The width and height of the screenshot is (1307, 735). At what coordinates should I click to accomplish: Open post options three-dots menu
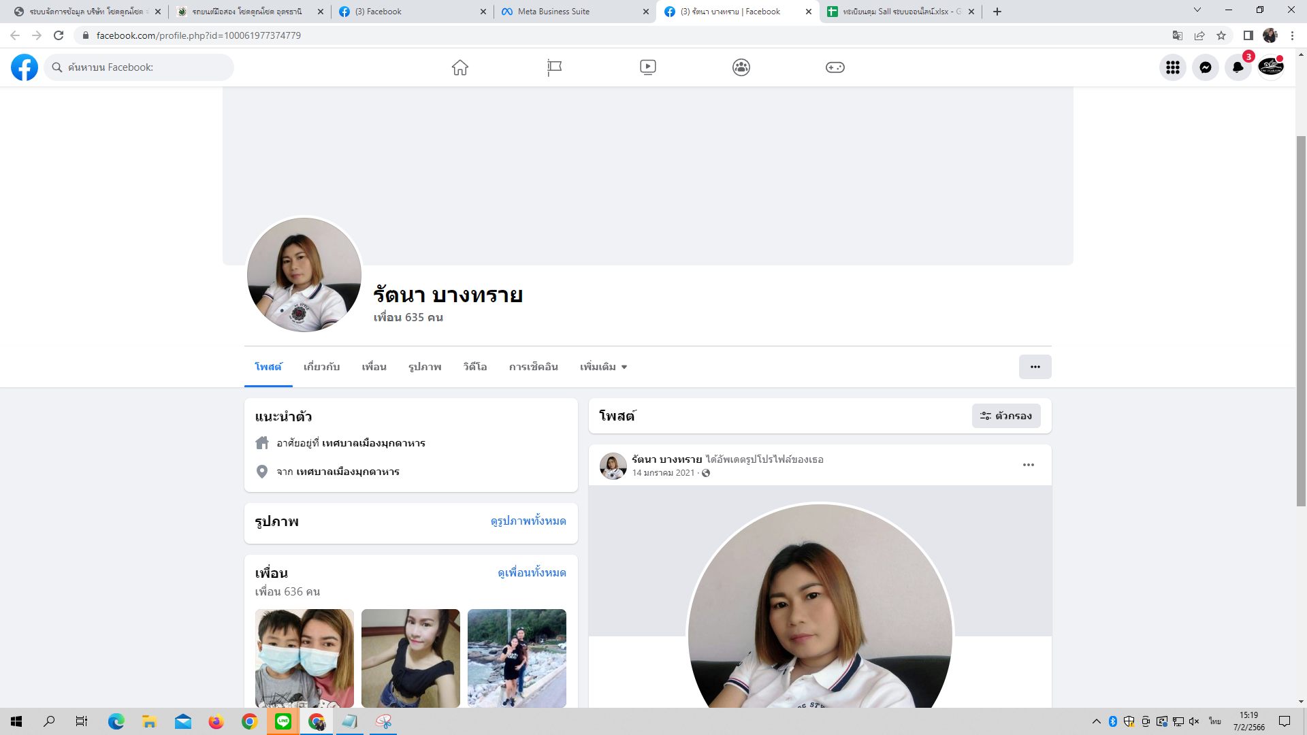pyautogui.click(x=1028, y=465)
